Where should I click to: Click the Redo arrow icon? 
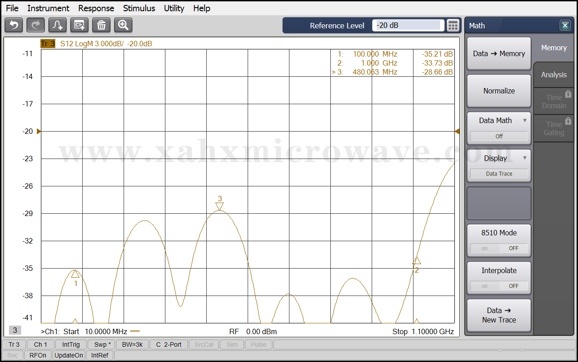(36, 25)
